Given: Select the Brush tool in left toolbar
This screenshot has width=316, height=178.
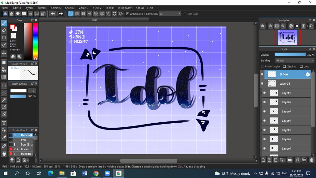Looking at the screenshot, I should (4, 23).
